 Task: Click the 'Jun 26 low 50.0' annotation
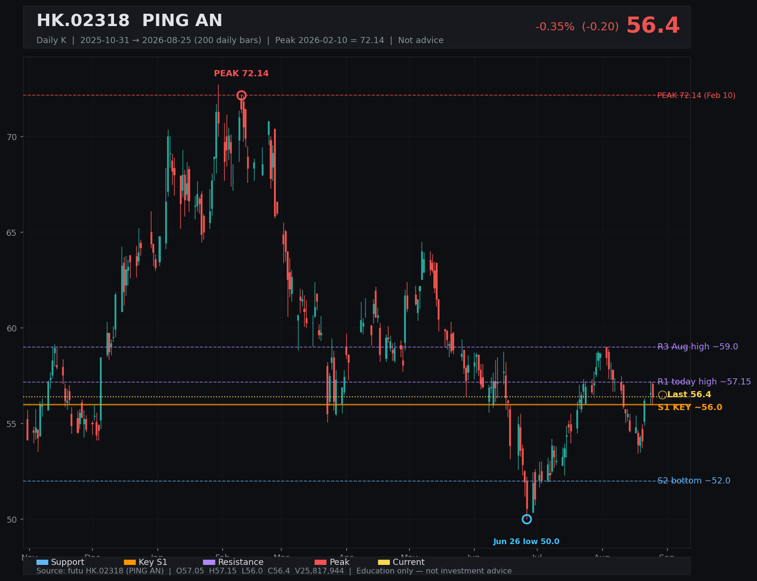click(526, 542)
